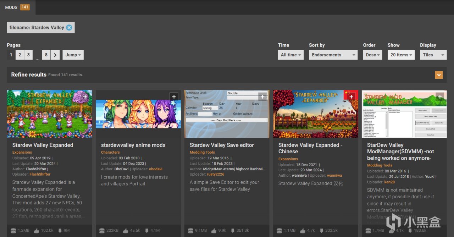Screen dimensions: 454x237
Task: Click plus icon on Expanded - Chinese tile
Action: tap(351, 97)
